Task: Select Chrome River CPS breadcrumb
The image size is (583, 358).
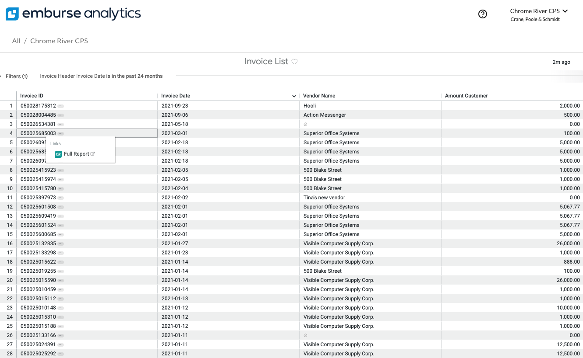Action: pos(59,41)
